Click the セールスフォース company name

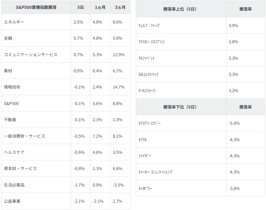click(x=147, y=91)
